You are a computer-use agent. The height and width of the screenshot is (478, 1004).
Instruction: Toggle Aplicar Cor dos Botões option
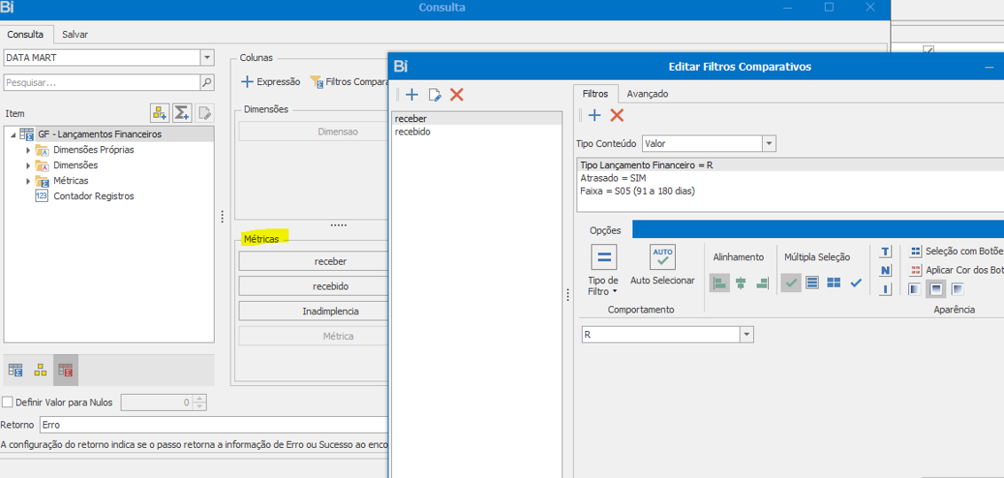[x=957, y=270]
